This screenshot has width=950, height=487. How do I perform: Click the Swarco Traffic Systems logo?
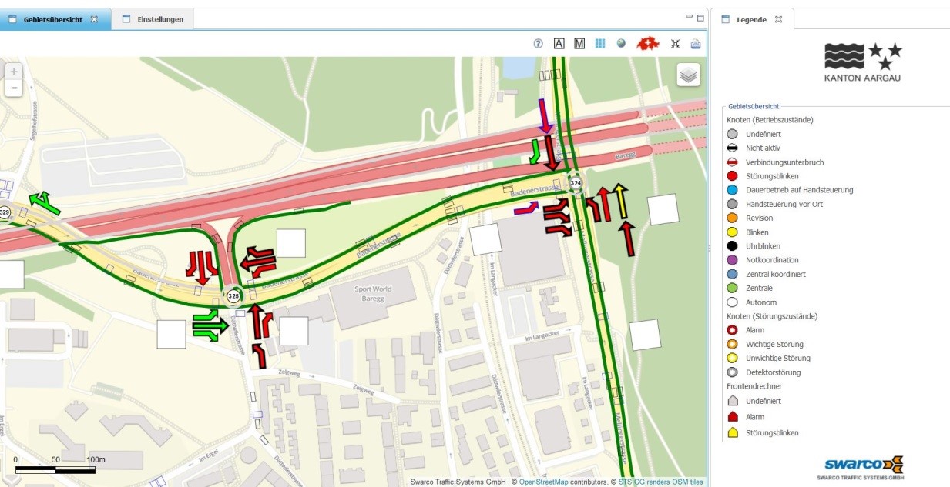click(x=860, y=467)
